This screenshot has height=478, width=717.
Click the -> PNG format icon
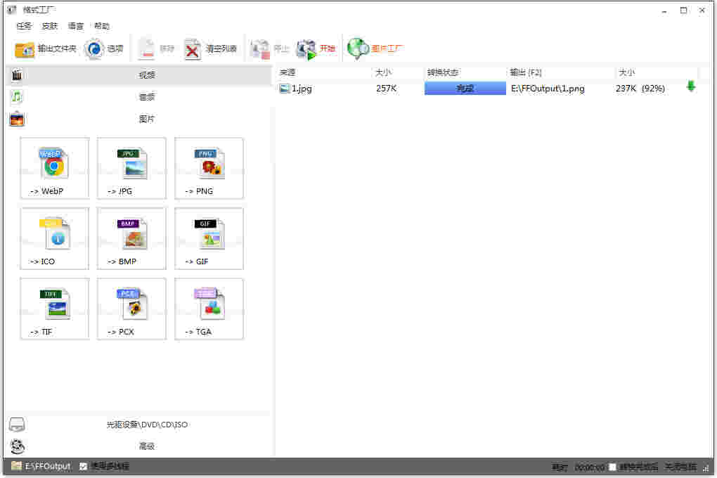click(x=209, y=168)
